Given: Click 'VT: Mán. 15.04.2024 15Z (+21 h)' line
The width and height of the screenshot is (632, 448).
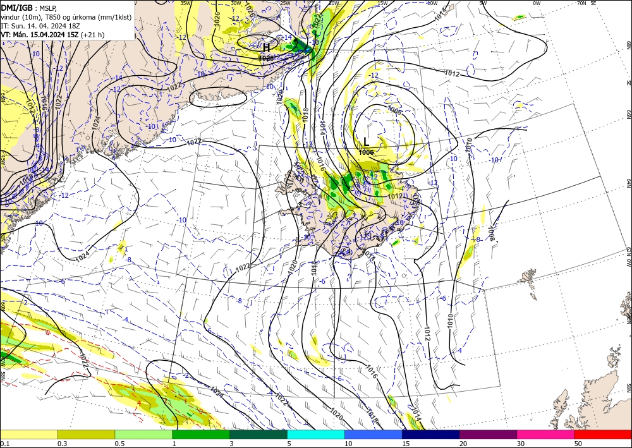Looking at the screenshot, I should click(52, 35).
